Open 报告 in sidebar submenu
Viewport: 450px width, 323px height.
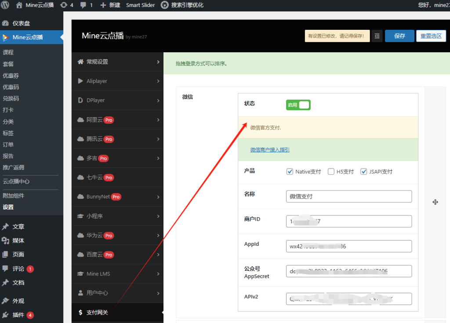pyautogui.click(x=8, y=156)
